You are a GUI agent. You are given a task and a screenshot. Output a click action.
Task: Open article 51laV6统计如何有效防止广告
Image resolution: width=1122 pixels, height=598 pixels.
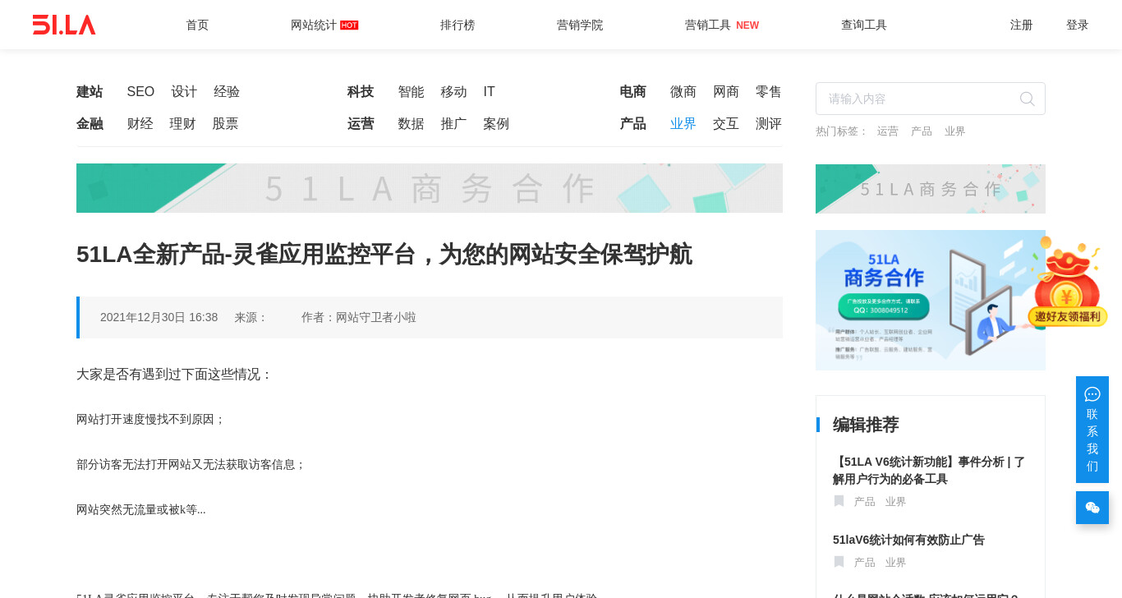pyautogui.click(x=908, y=540)
